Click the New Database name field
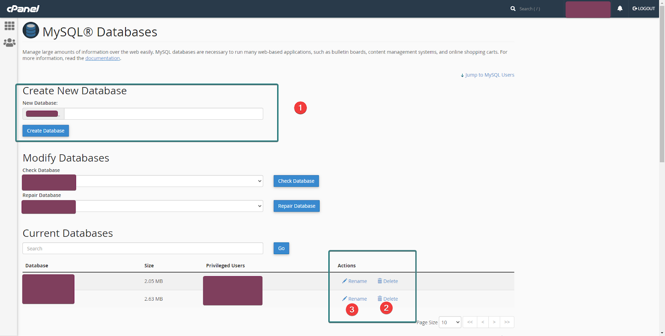665x336 pixels. tap(163, 114)
